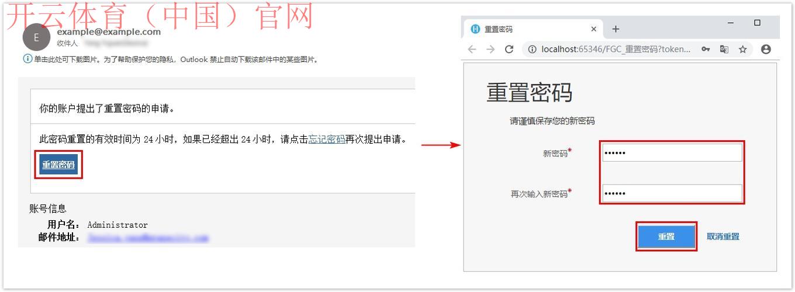Click the translate page icon in the address bar
Screen dimensions: 795x292
[x=724, y=50]
